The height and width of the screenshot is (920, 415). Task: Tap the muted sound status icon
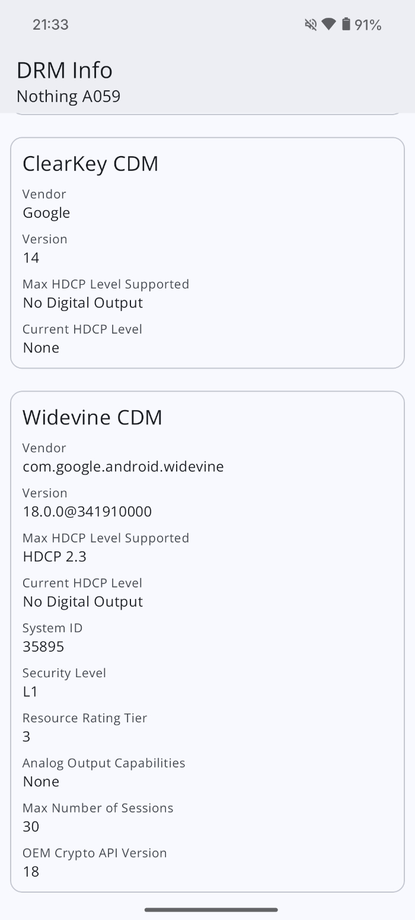point(311,24)
